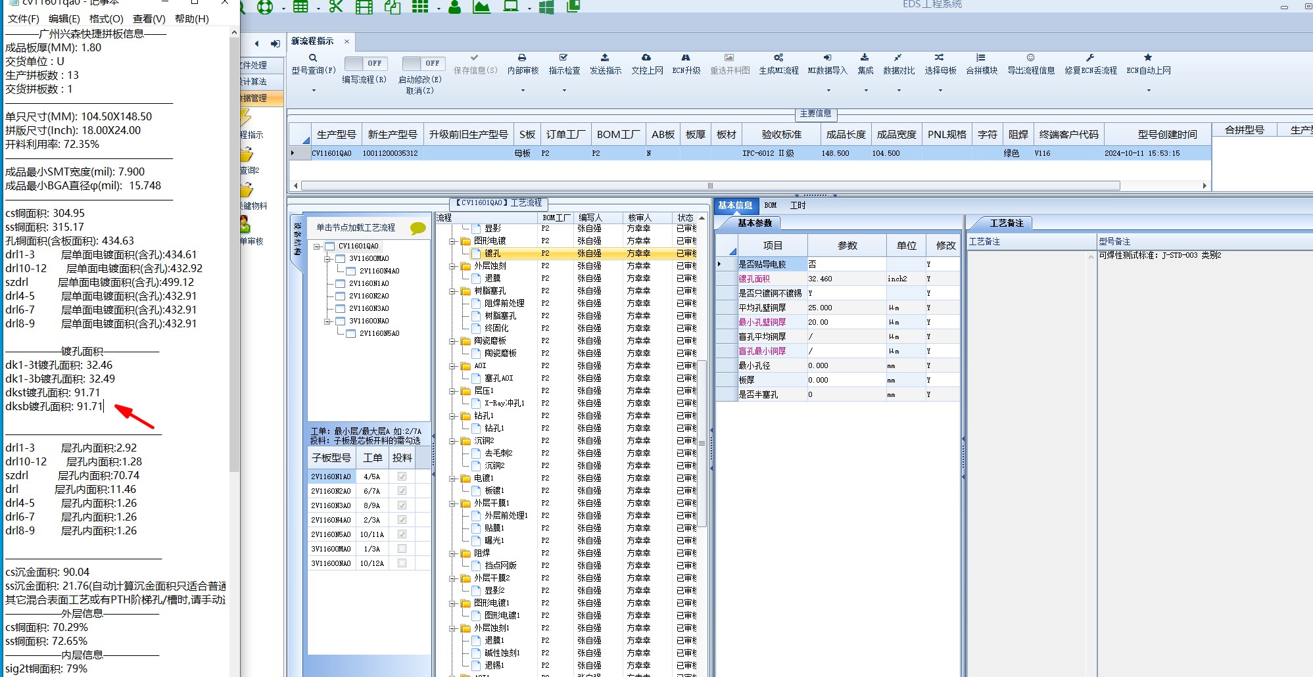1313x677 pixels.
Task: Click the 修复ECN丢流程 wrench icon
Action: tap(1090, 58)
